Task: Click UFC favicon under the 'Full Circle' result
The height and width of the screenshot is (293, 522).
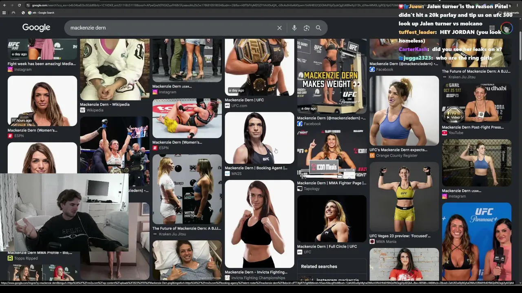Action: (x=300, y=252)
